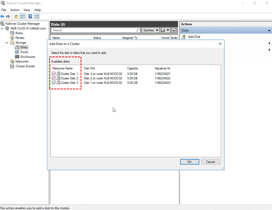Collapse the Disks section in Actions pane
The image size is (272, 210).
(269, 30)
